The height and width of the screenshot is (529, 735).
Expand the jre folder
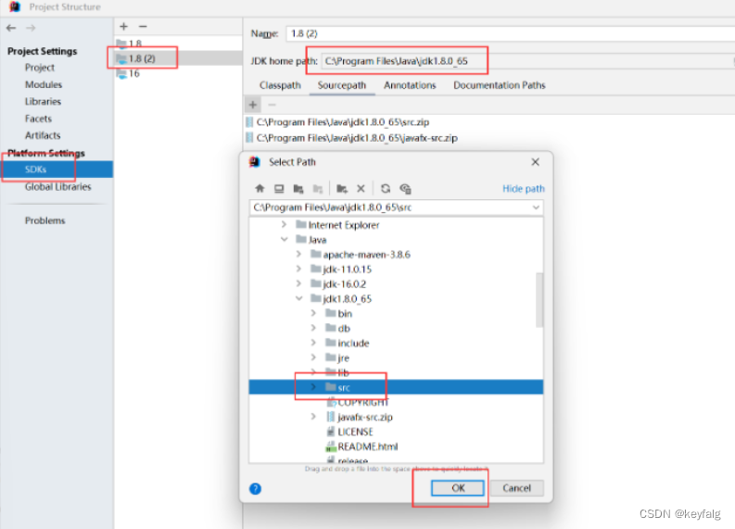(313, 358)
